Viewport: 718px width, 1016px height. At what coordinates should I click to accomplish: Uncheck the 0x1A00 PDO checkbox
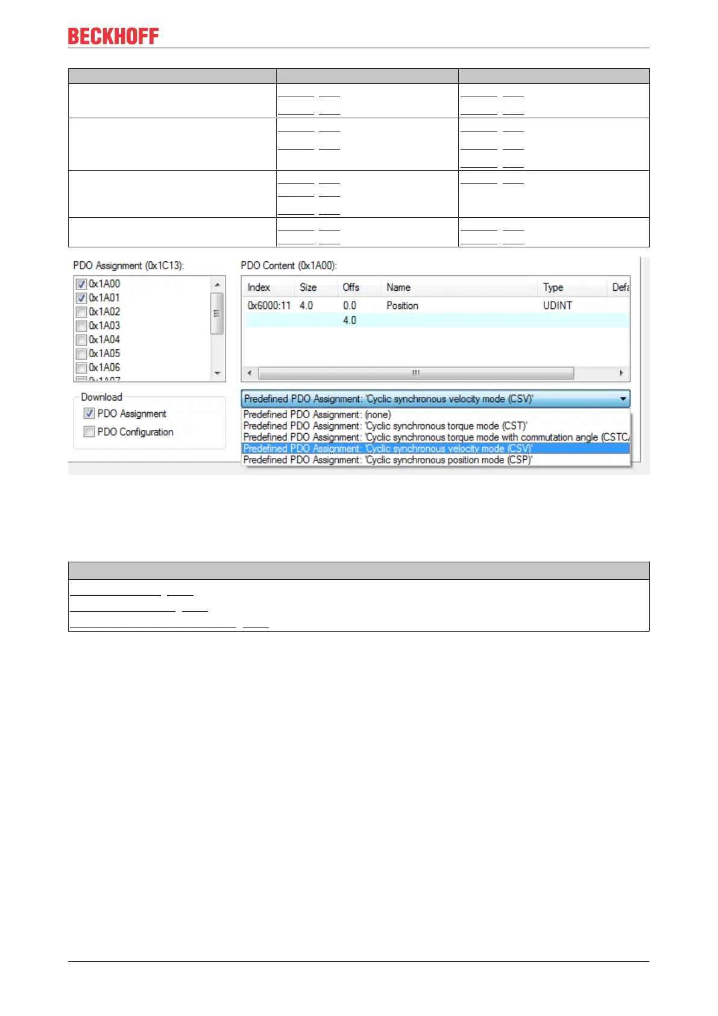[81, 284]
